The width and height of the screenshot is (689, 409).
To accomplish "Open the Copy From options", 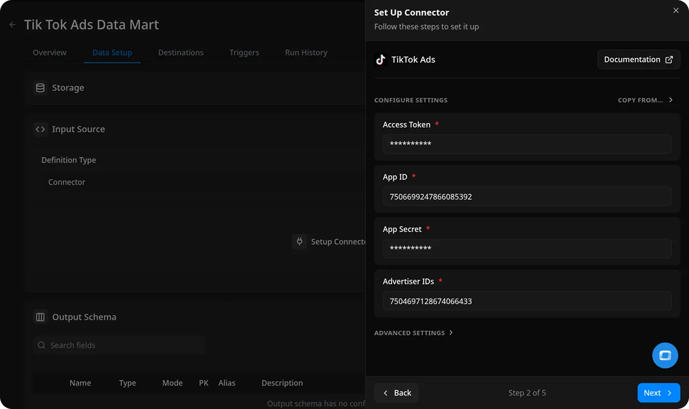I will coord(646,100).
